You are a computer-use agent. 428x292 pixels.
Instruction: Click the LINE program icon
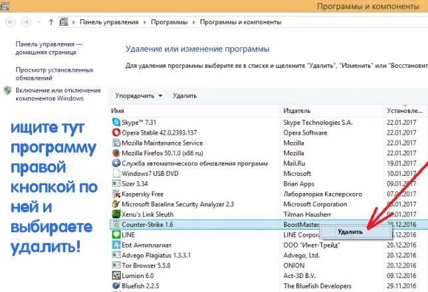click(x=116, y=235)
